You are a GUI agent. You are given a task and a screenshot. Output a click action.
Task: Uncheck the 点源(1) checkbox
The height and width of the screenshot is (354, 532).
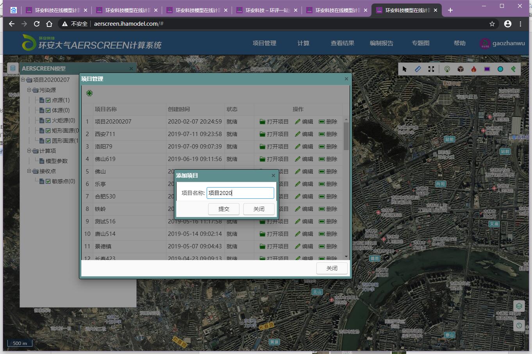pos(48,100)
